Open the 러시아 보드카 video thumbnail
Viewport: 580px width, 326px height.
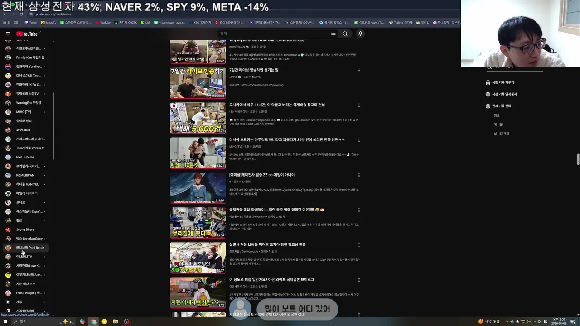click(x=198, y=153)
